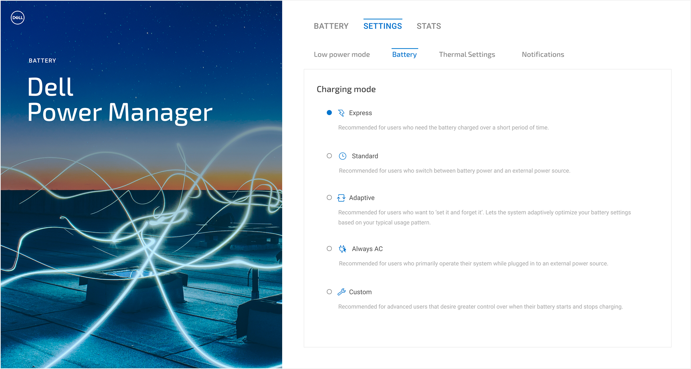Click the Adaptive label text
The width and height of the screenshot is (691, 369).
tap(362, 198)
